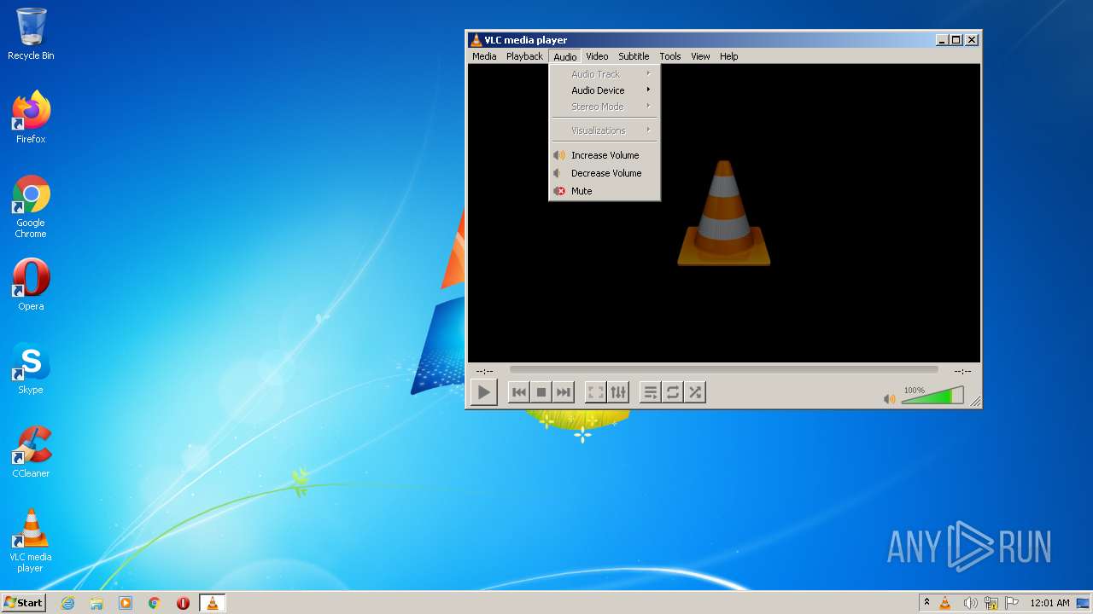Open Windows Explorer from taskbar
This screenshot has height=614, width=1093.
tap(96, 603)
